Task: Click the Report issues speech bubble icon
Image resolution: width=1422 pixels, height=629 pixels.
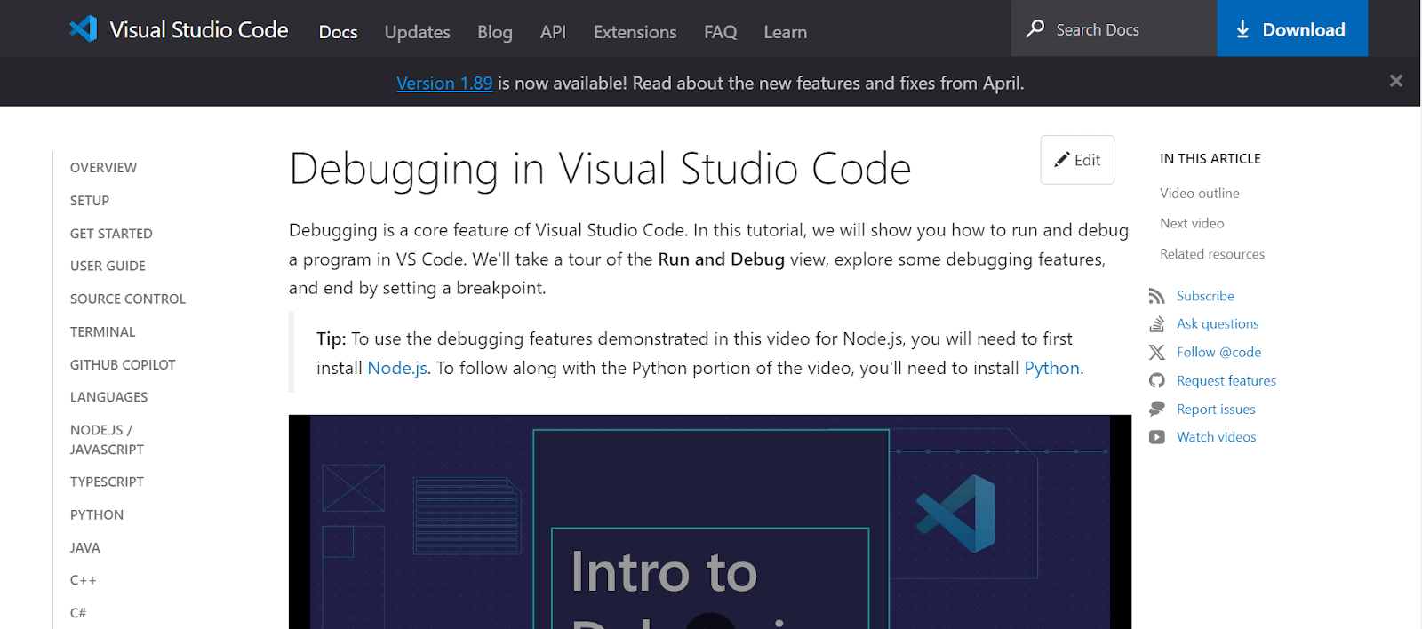Action: point(1156,409)
